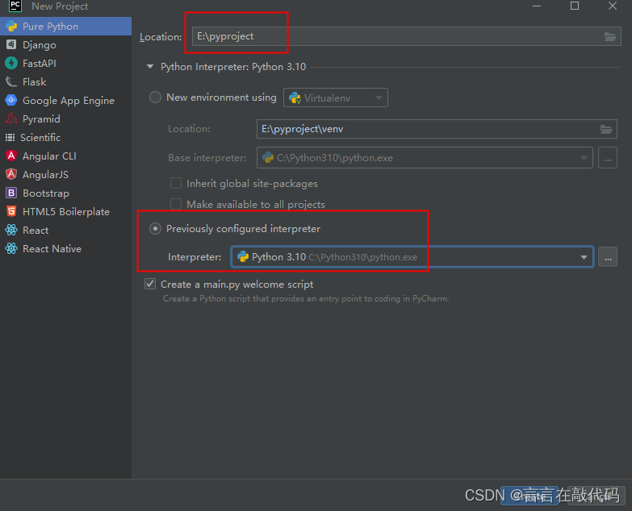Toggle Inherit global site-packages checkbox

pos(176,184)
